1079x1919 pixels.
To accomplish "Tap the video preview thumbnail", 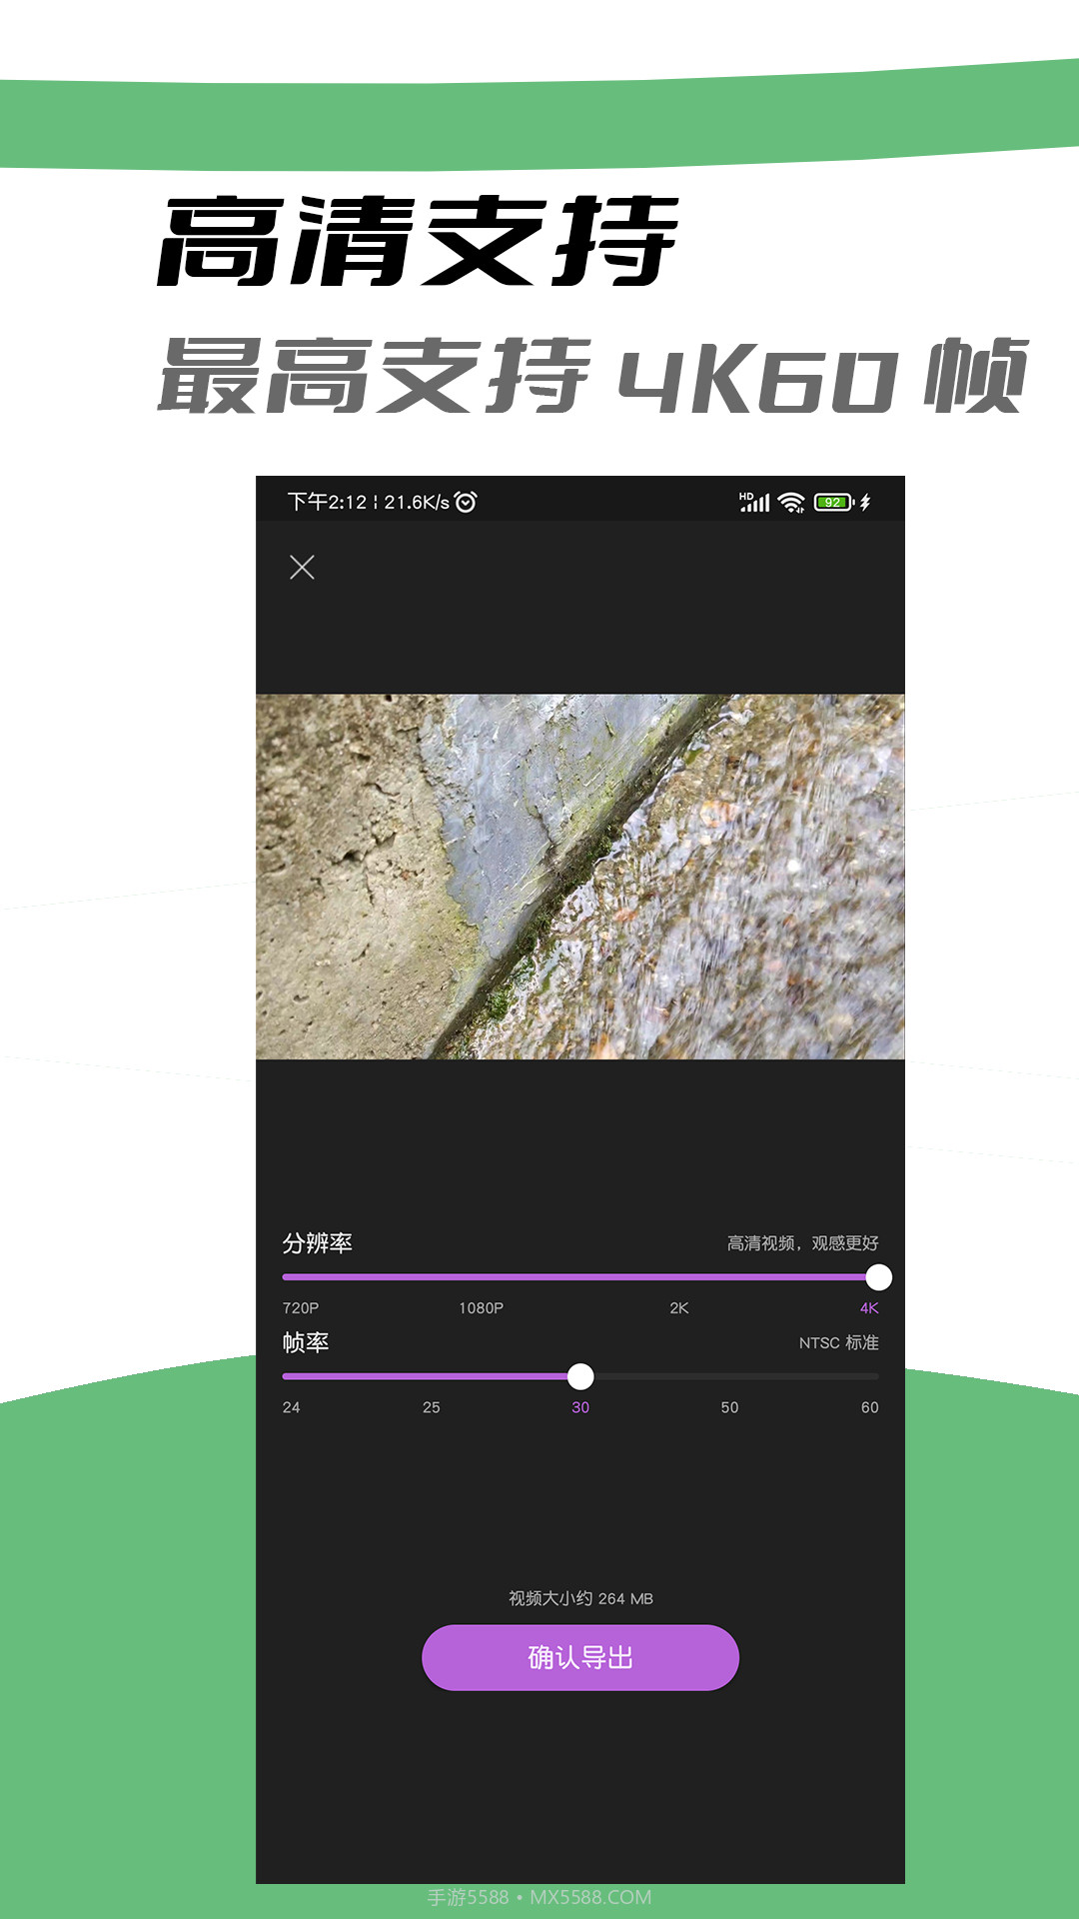I will point(580,877).
